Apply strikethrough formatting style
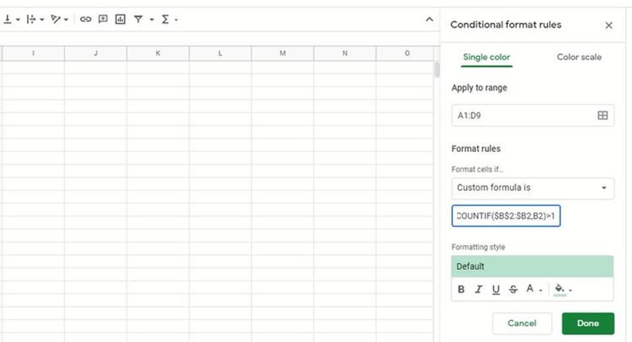Image resolution: width=632 pixels, height=342 pixels. coord(513,289)
